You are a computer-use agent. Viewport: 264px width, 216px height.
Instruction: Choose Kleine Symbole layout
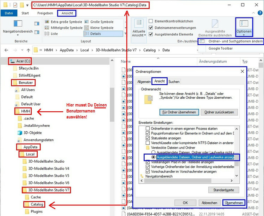pos(99,28)
